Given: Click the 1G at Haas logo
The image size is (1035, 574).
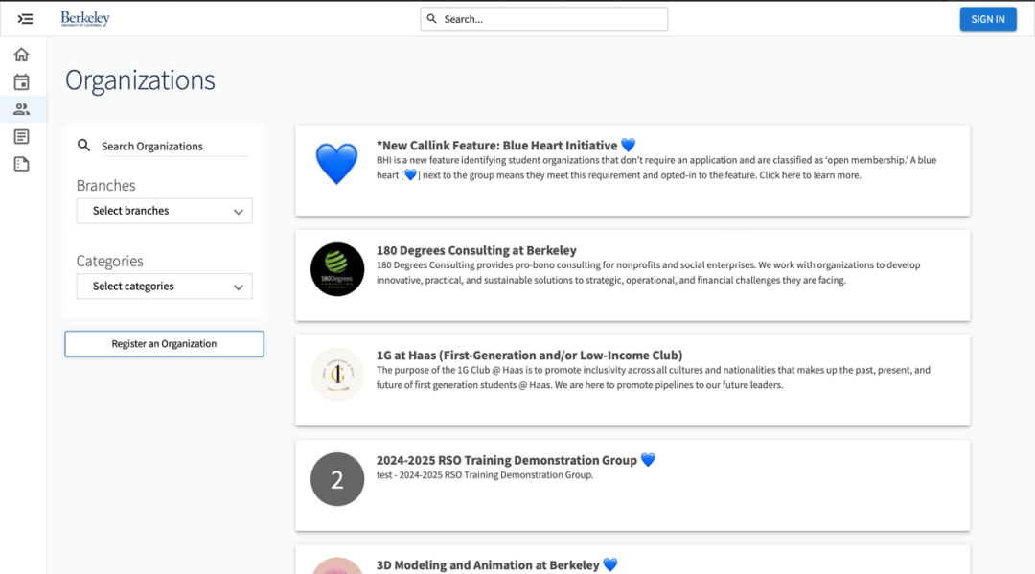Looking at the screenshot, I should [x=337, y=374].
